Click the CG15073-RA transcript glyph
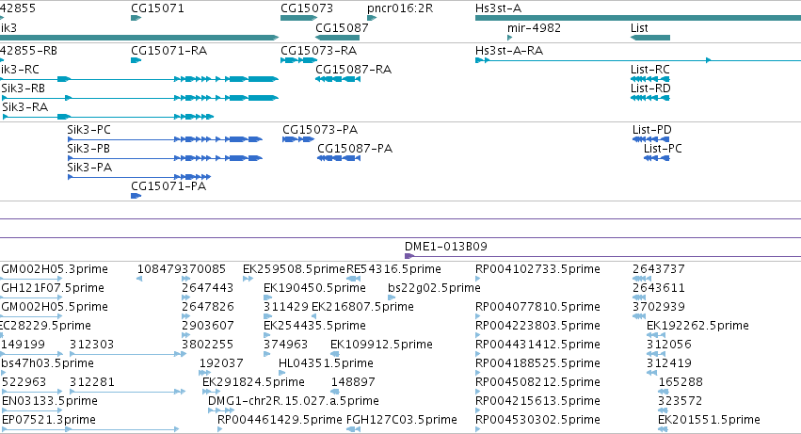The width and height of the screenshot is (801, 434). tap(298, 60)
